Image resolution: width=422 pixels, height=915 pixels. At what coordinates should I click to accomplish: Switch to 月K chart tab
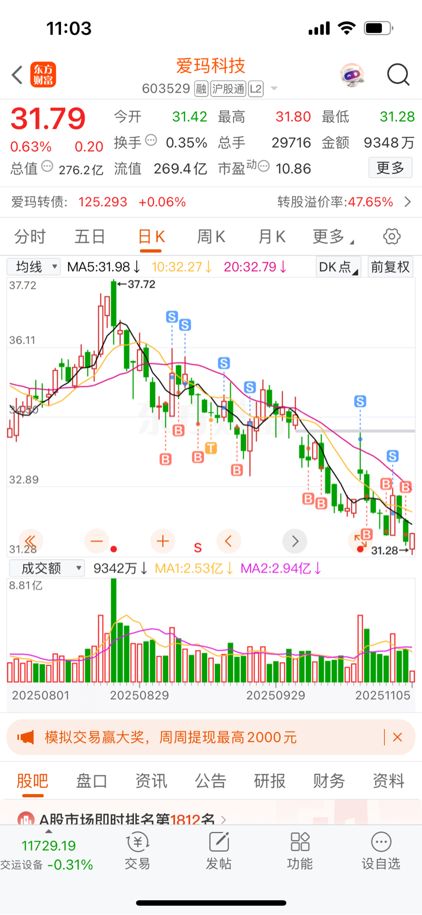click(x=272, y=237)
